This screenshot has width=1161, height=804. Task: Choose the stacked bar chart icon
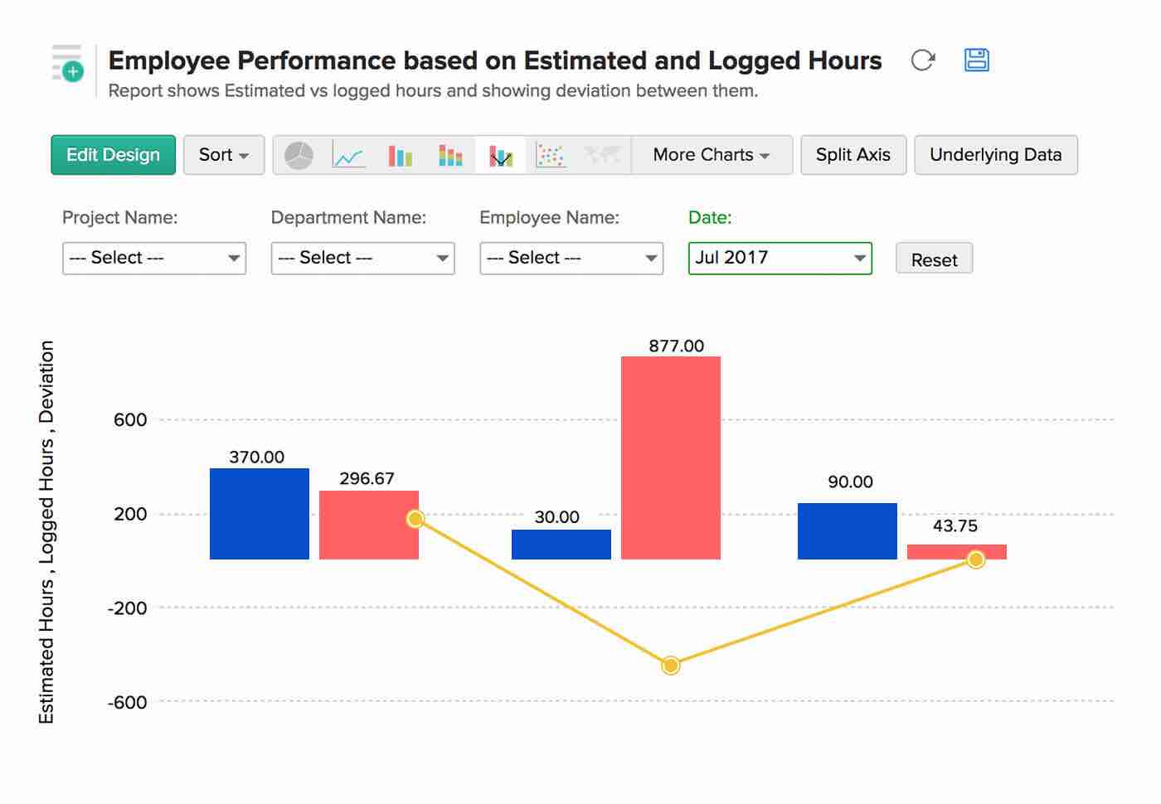450,154
